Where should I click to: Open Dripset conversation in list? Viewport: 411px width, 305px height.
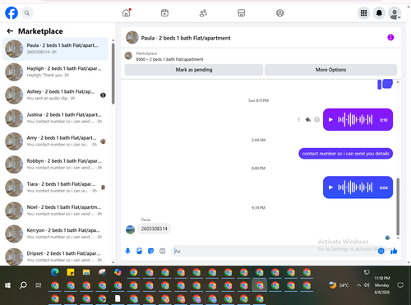(56, 256)
